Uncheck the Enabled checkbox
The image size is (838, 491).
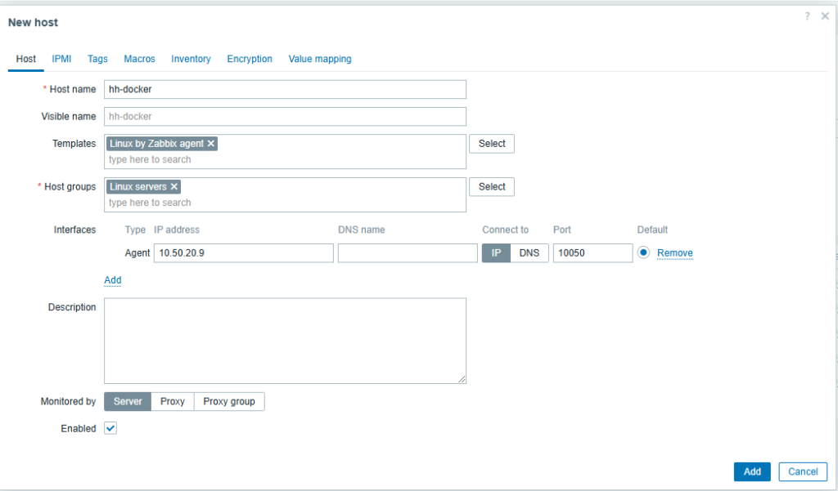click(110, 428)
